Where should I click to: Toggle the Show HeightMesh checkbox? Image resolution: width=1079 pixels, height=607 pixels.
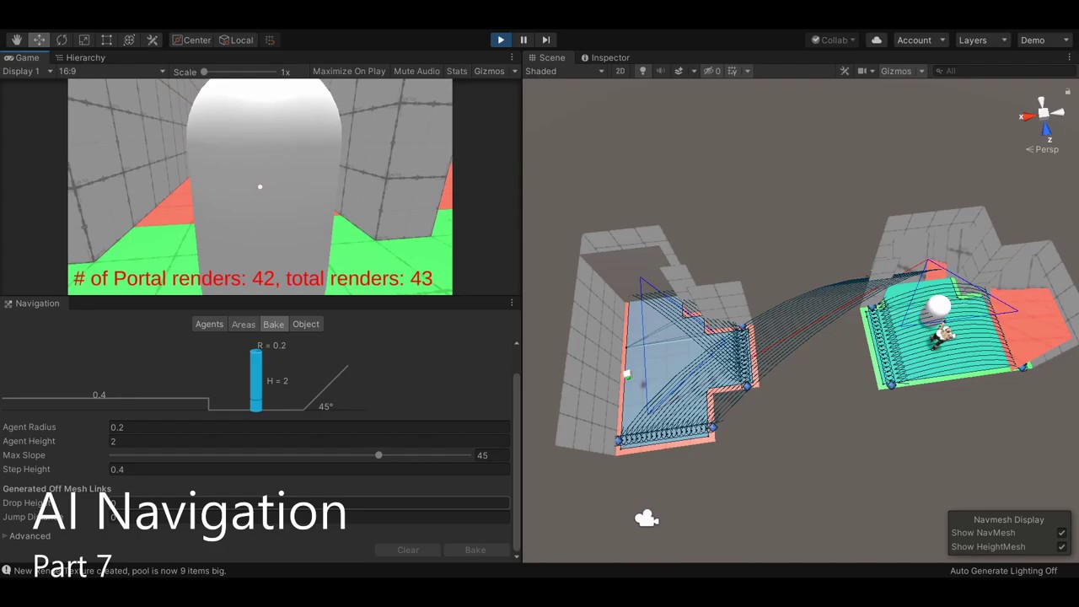click(1061, 546)
